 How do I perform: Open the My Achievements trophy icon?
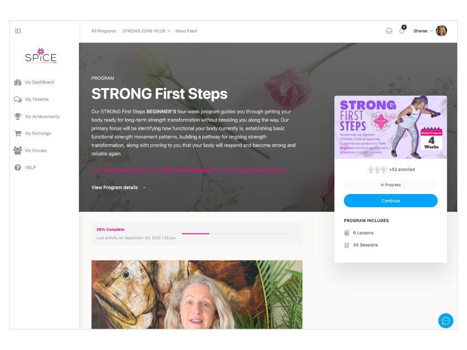point(18,116)
